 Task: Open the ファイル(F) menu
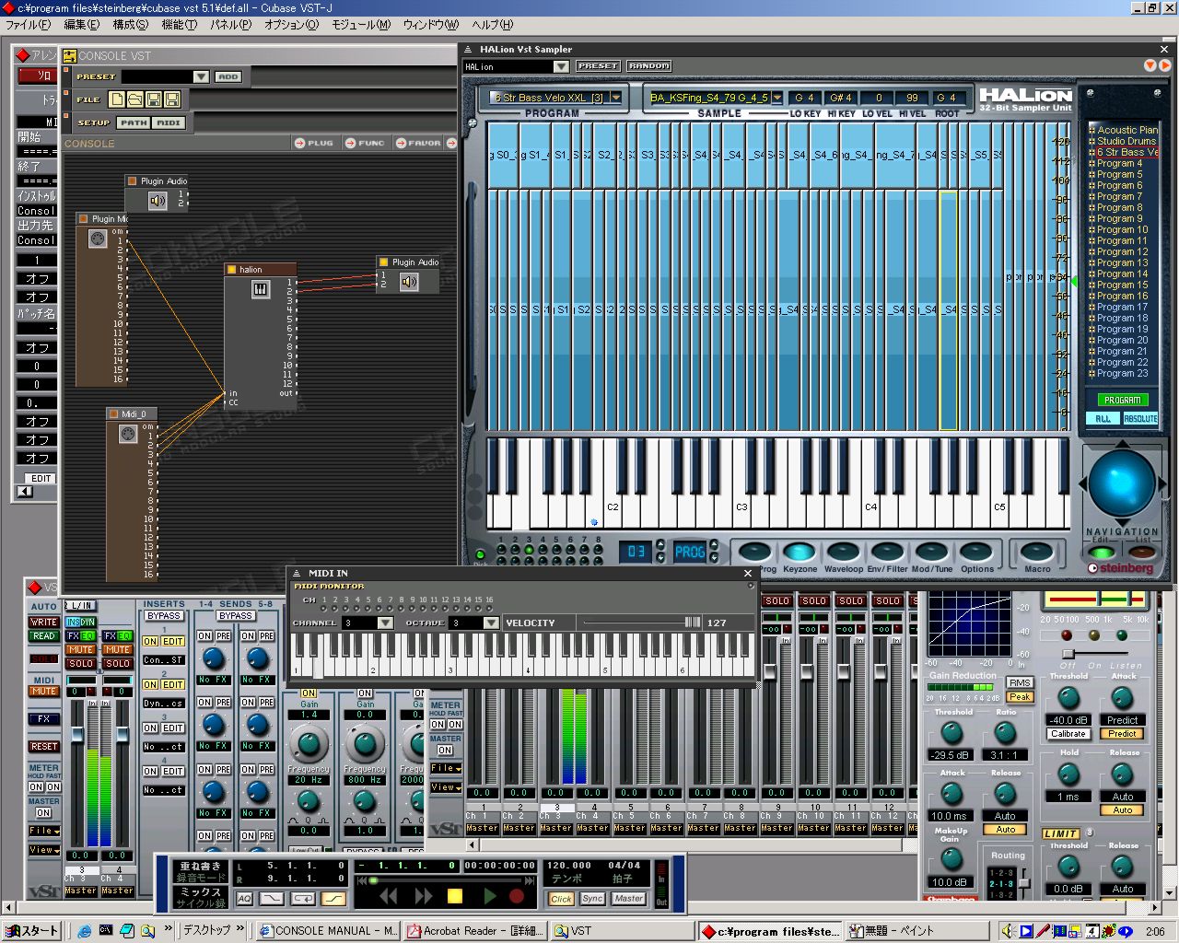[29, 25]
